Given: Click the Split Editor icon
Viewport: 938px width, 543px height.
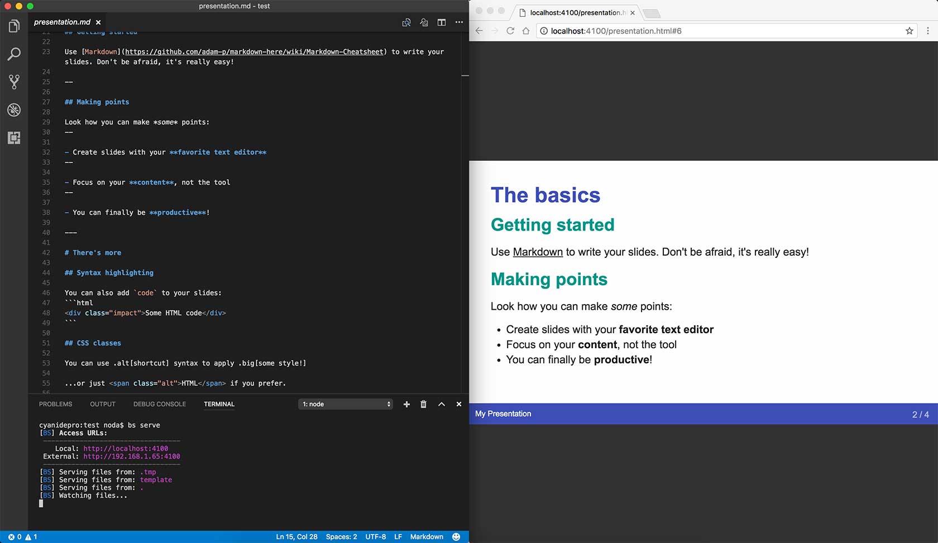Looking at the screenshot, I should [442, 22].
